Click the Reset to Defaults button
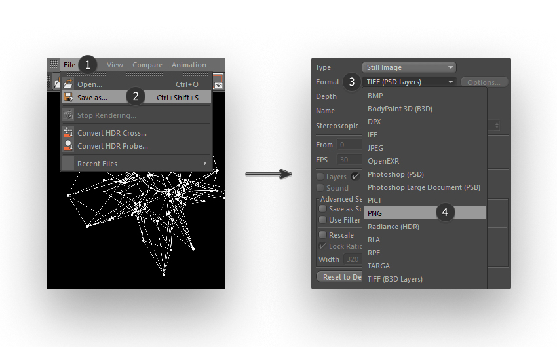 pyautogui.click(x=339, y=277)
